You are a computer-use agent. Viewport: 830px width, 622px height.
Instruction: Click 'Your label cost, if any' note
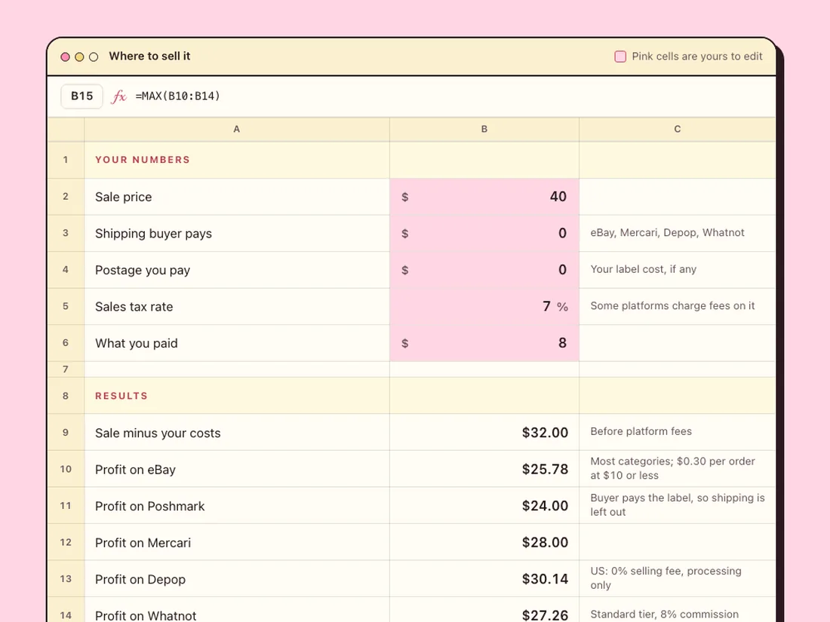coord(643,269)
